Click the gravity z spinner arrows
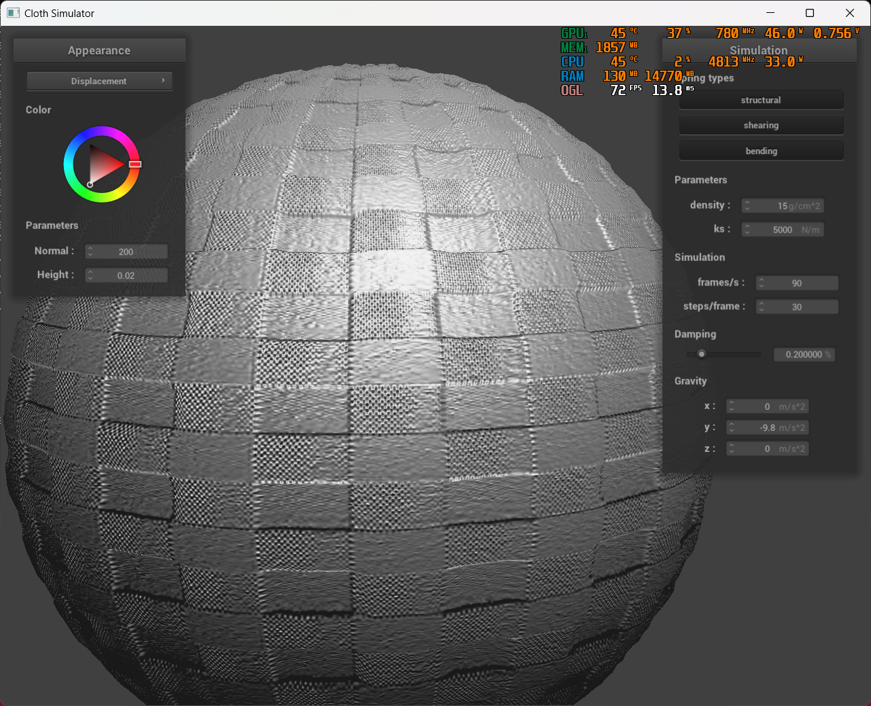The image size is (871, 706). point(731,448)
